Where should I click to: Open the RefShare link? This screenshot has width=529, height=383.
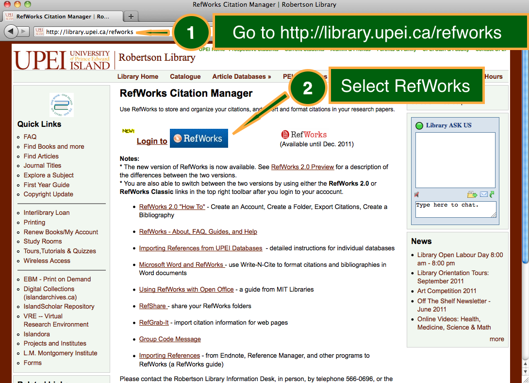coord(153,306)
